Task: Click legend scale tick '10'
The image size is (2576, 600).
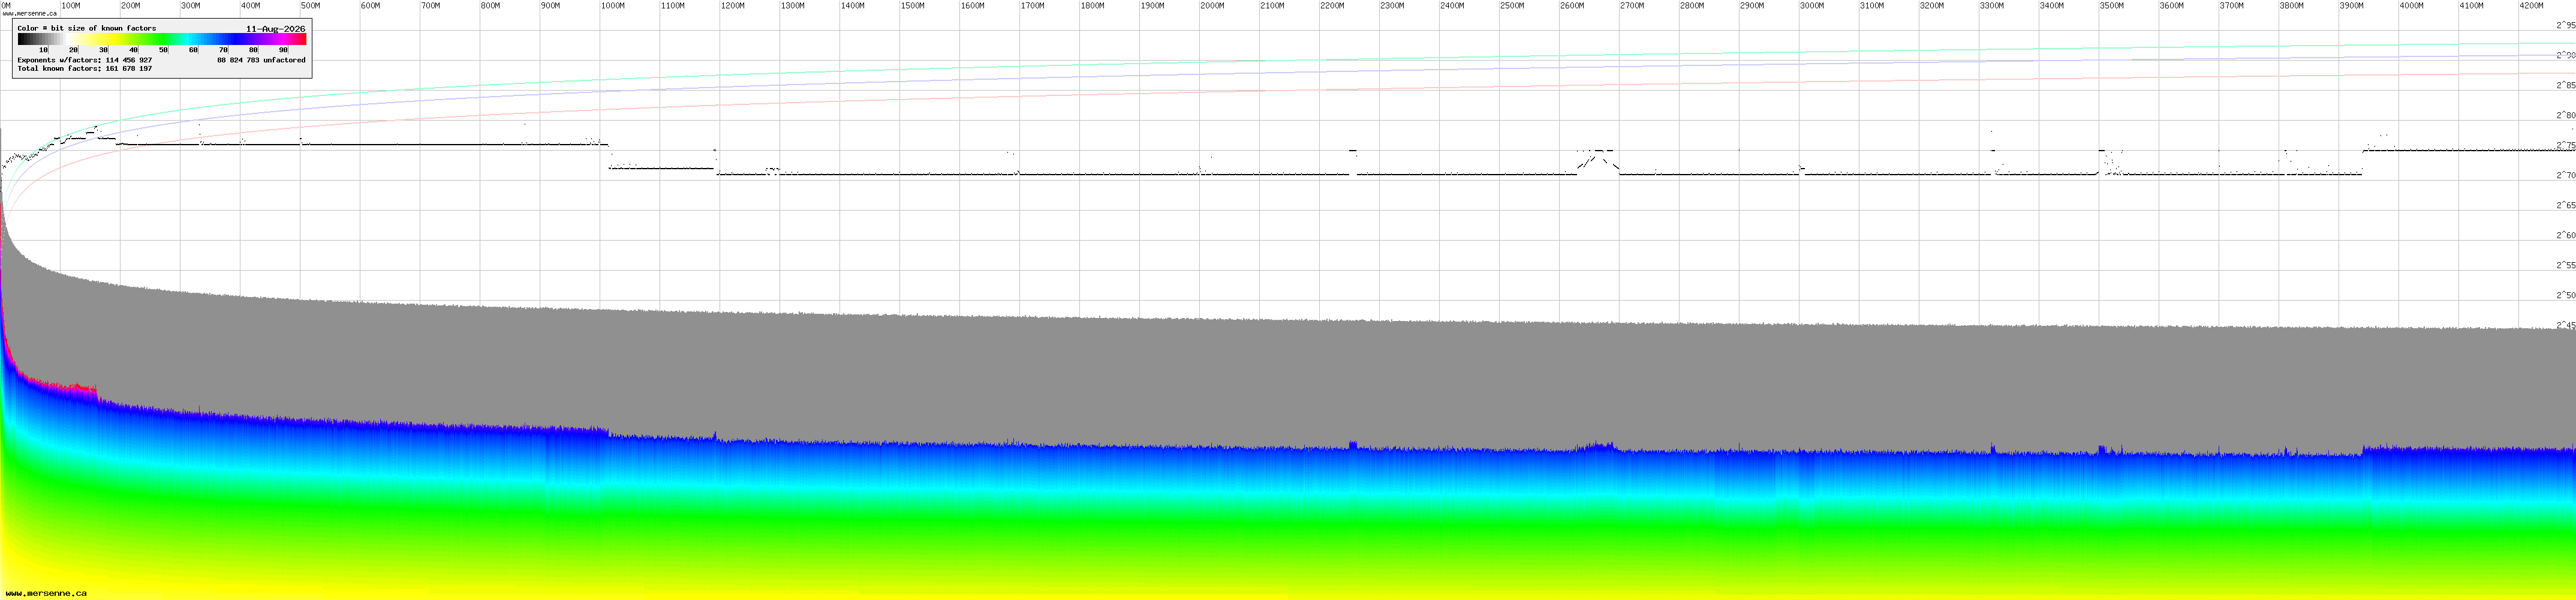Action: click(44, 49)
